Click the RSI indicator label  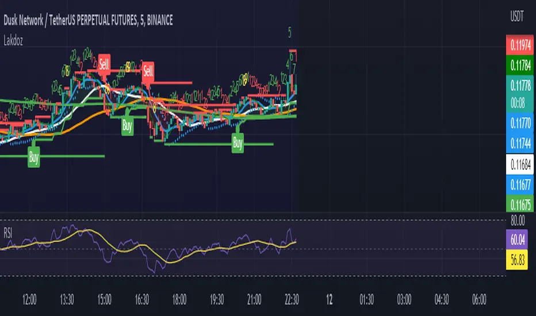pyautogui.click(x=8, y=233)
